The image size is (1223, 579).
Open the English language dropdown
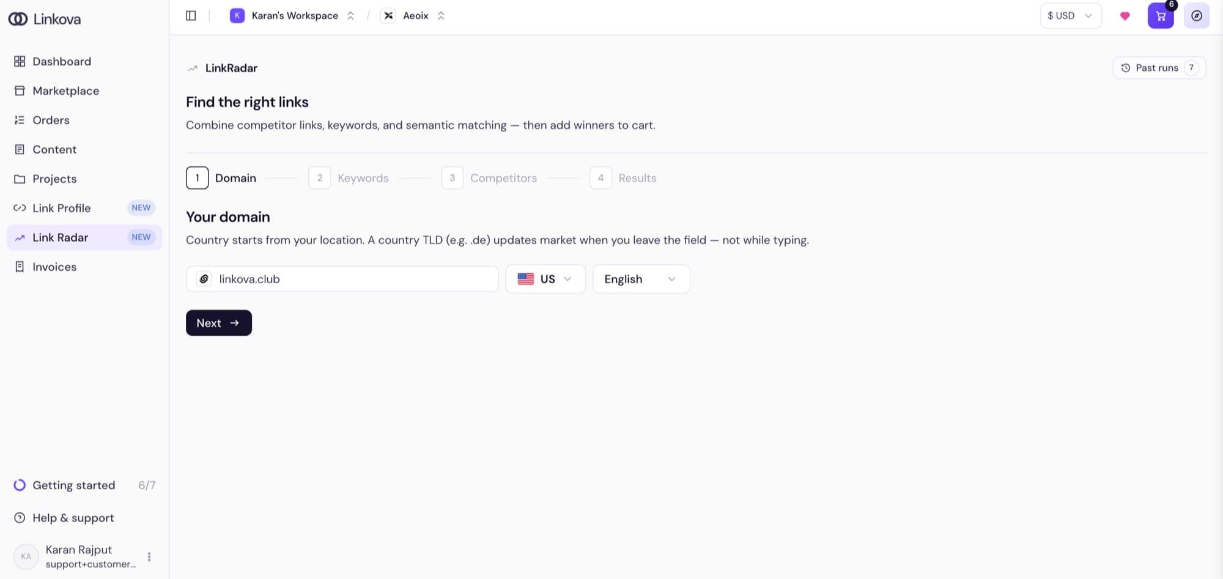[x=641, y=279]
